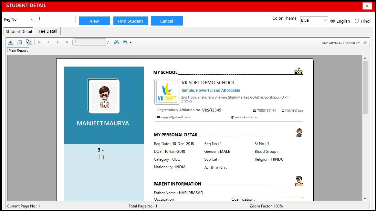Click the Blood Group label

point(266,152)
